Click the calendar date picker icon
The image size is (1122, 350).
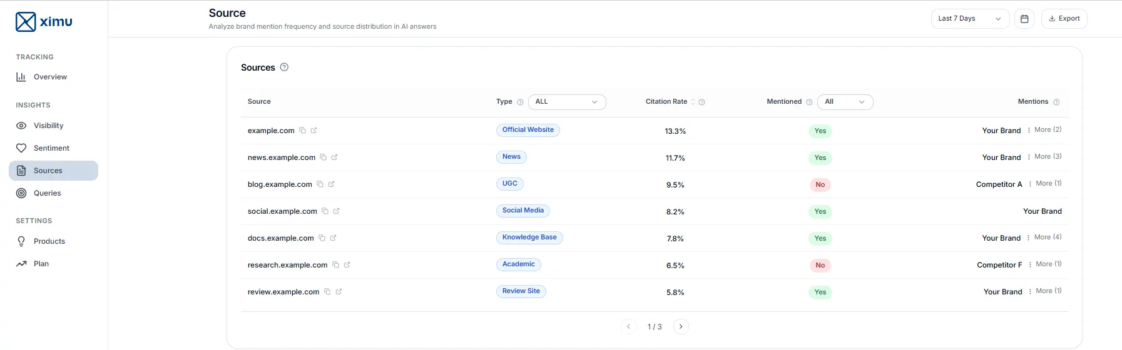coord(1024,19)
